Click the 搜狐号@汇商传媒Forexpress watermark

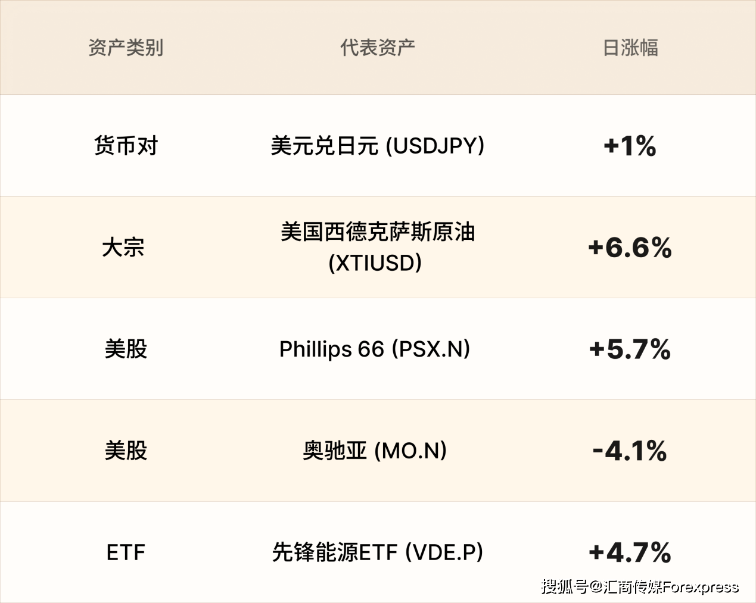click(640, 586)
